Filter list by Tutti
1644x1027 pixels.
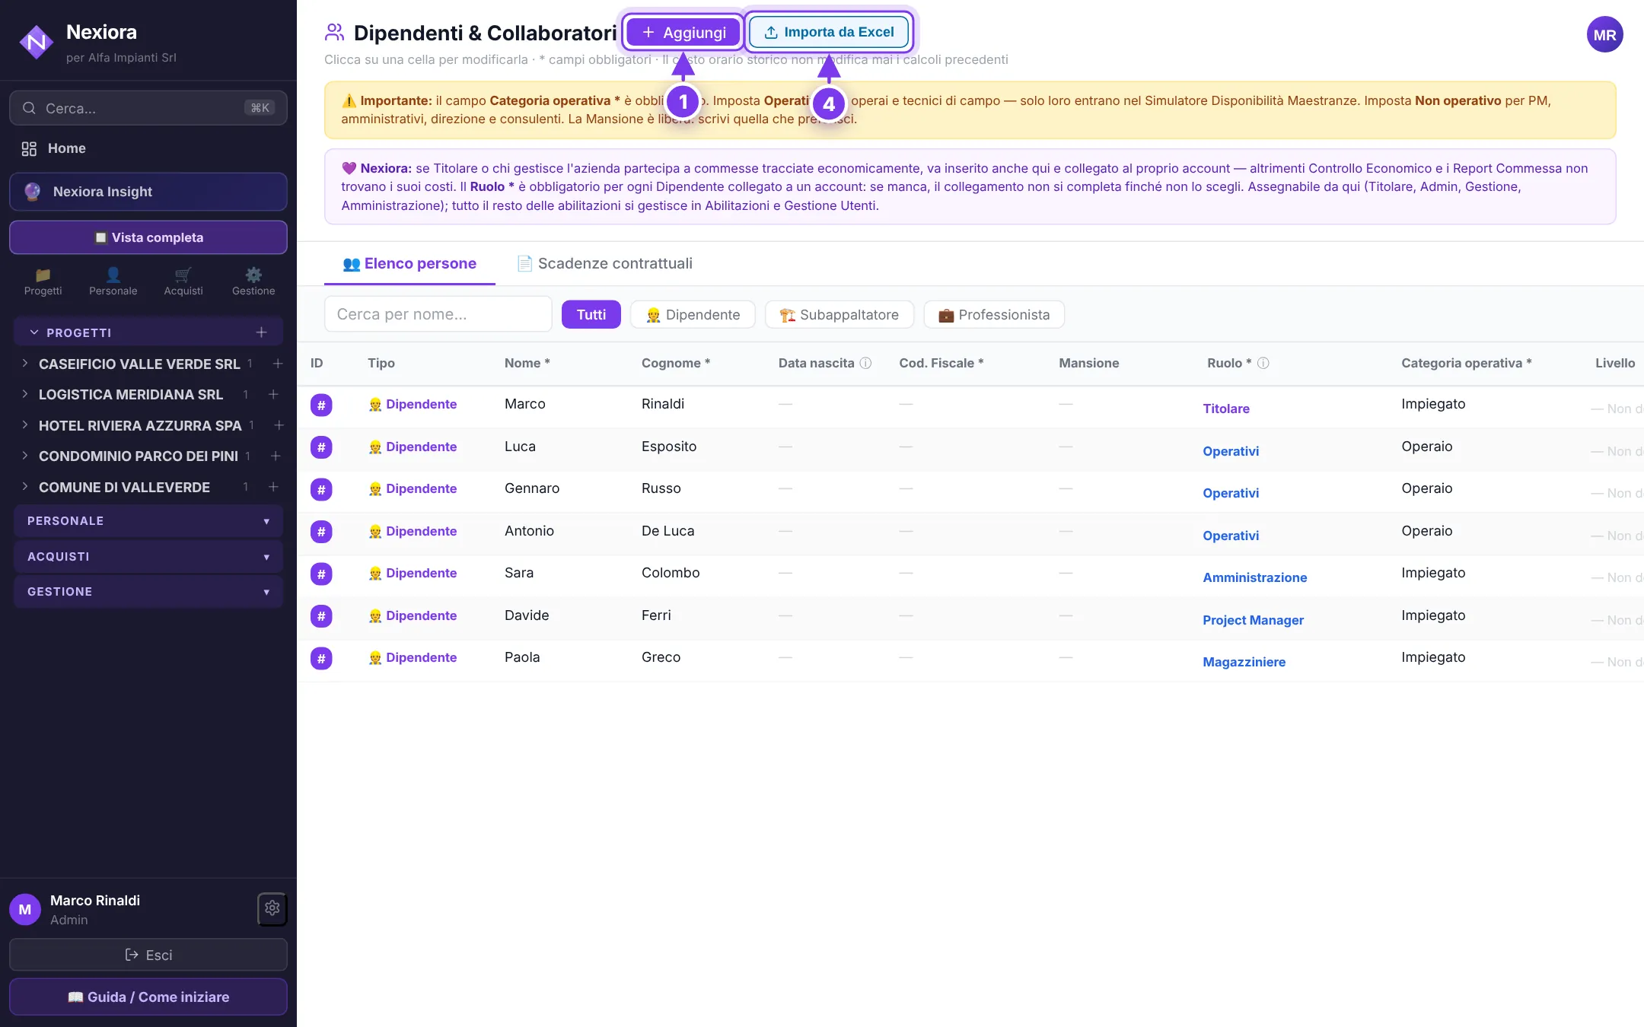point(591,315)
